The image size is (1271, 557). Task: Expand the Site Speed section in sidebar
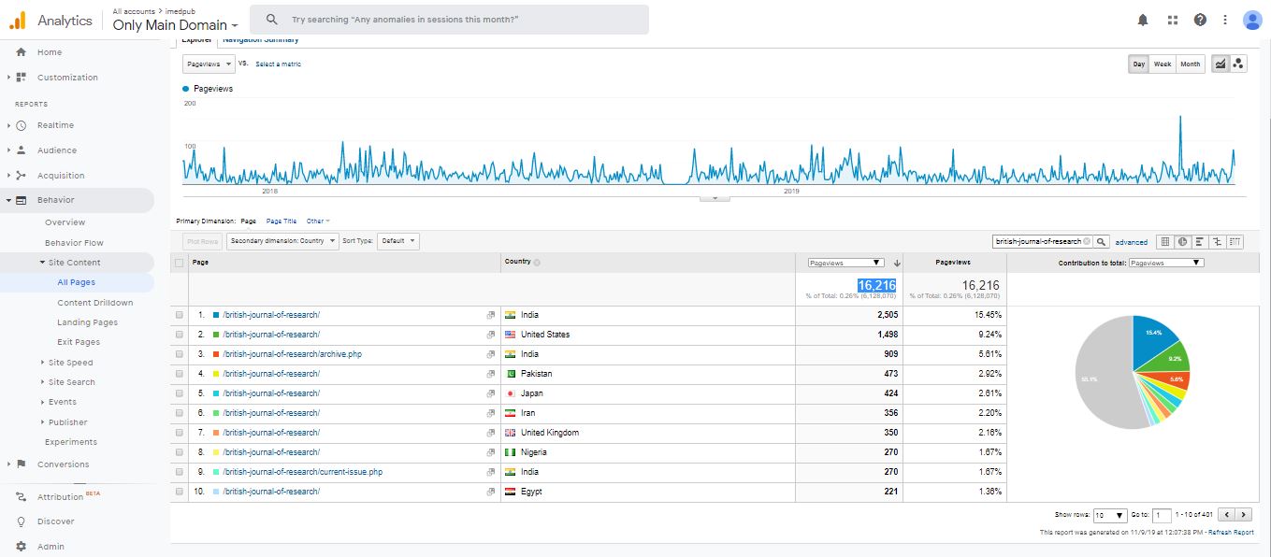point(70,363)
